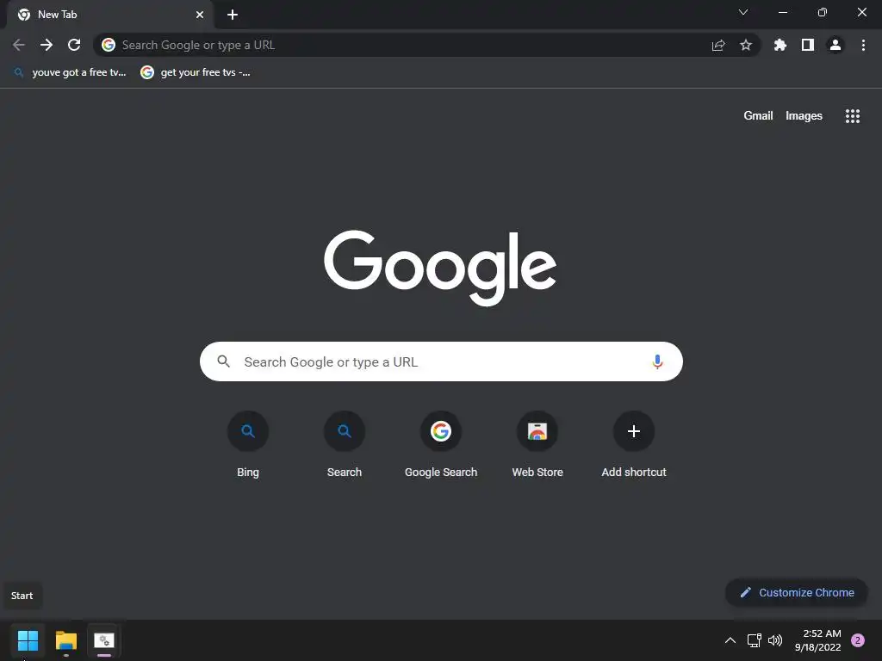
Task: Click the Google logo
Action: tap(440, 268)
